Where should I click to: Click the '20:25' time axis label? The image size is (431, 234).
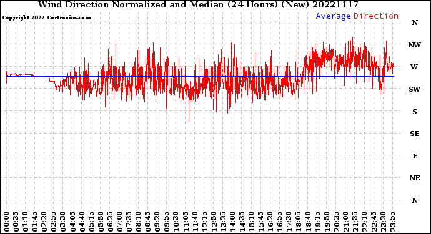pyautogui.click(x=336, y=222)
